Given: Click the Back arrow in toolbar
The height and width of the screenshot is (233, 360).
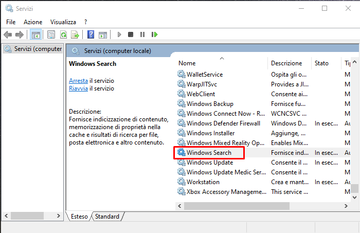Looking at the screenshot, I should (x=8, y=34).
